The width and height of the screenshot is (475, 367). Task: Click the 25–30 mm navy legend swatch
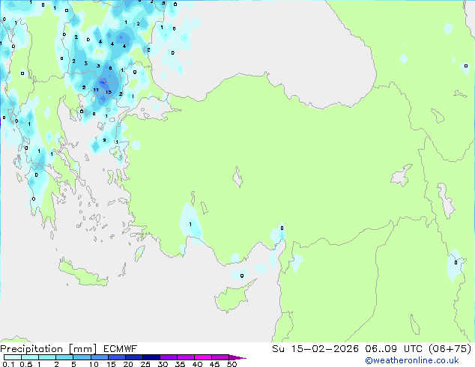(x=151, y=357)
